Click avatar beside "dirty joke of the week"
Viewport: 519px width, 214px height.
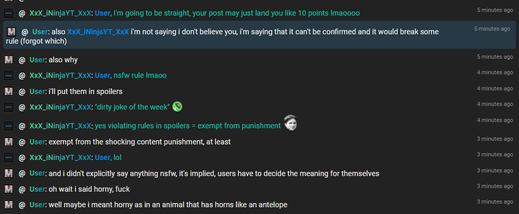9,107
